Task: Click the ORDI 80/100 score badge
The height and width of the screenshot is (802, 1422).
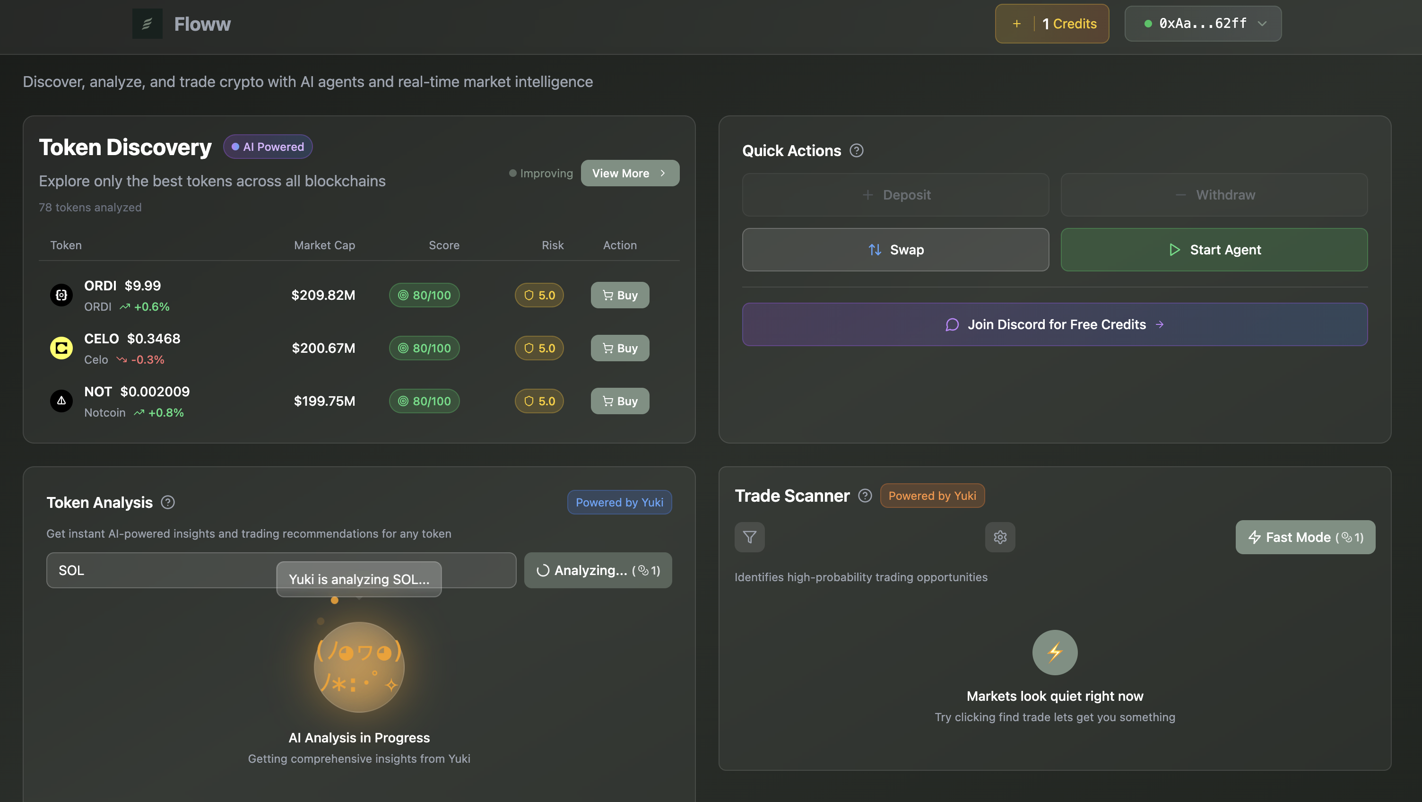Action: [424, 295]
